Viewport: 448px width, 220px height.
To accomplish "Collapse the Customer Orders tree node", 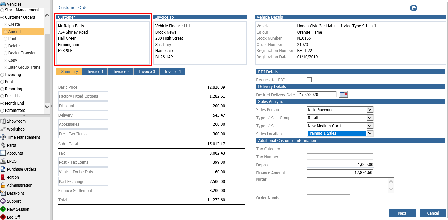I will (2, 17).
